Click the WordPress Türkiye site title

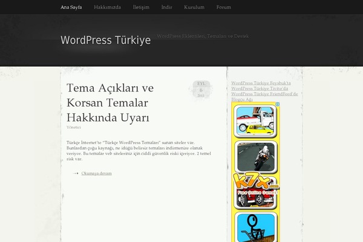tap(105, 40)
